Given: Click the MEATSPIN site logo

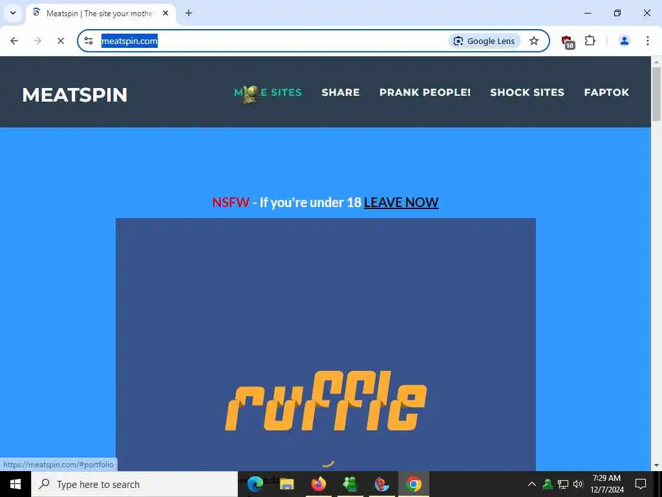Looking at the screenshot, I should coord(75,94).
